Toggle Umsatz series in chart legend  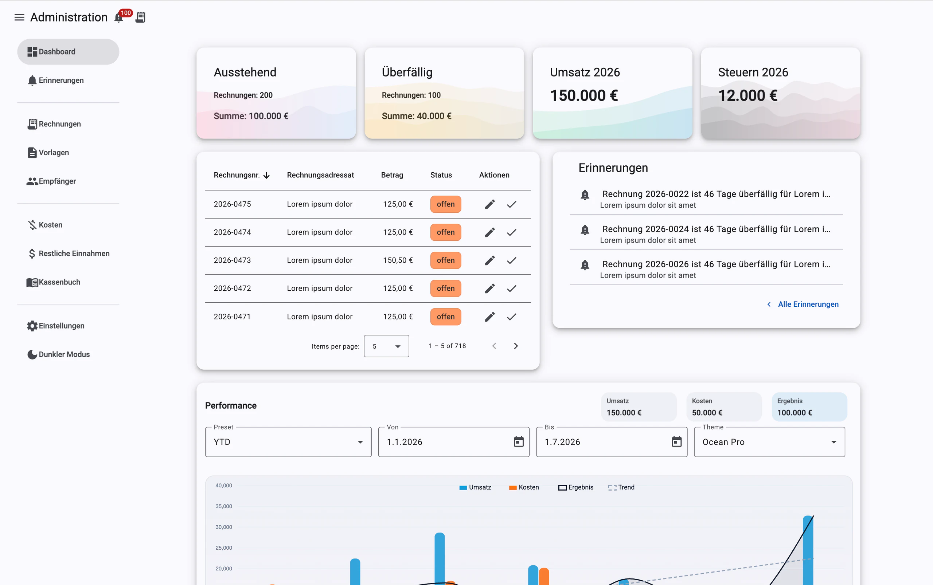[x=475, y=487]
